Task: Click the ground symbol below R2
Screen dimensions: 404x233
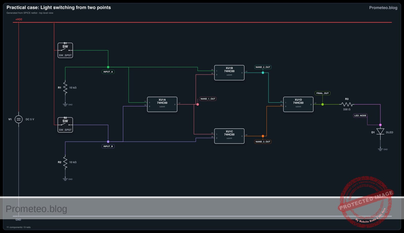Action: click(x=65, y=179)
